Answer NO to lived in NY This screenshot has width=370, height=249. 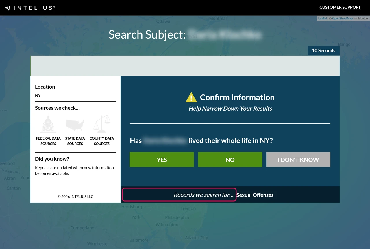230,160
